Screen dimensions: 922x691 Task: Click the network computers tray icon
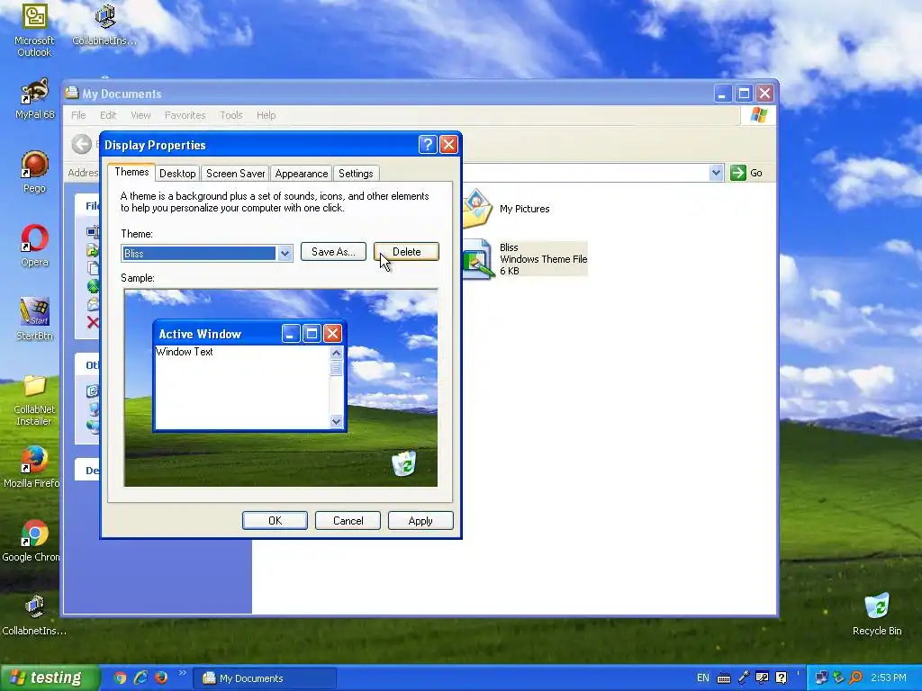point(821,678)
